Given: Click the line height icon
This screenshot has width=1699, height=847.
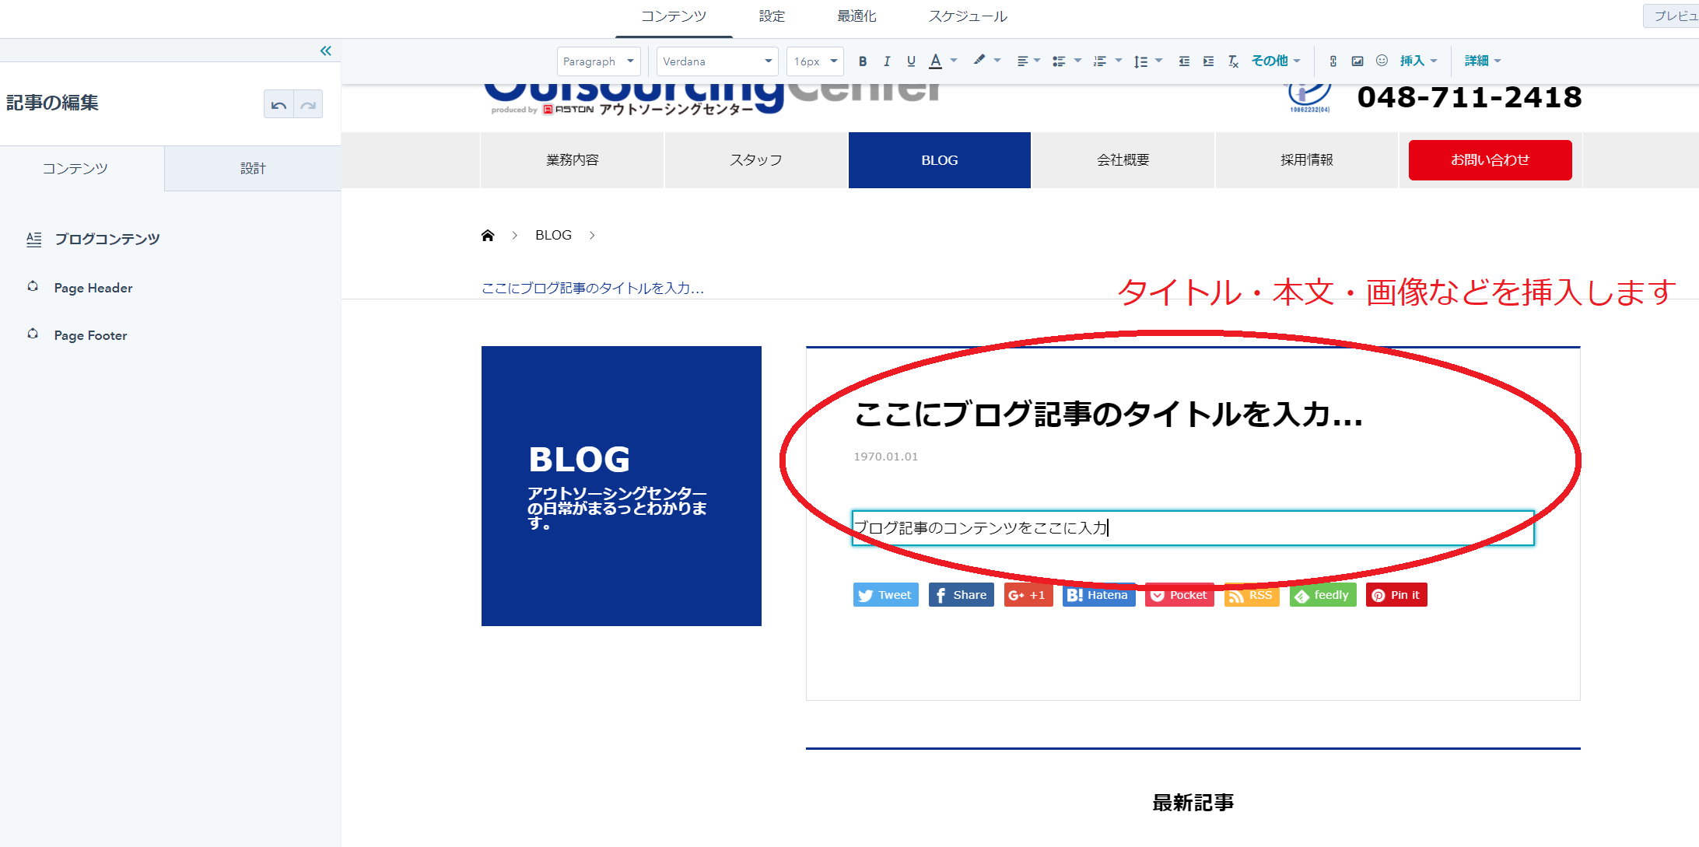Looking at the screenshot, I should 1140,61.
